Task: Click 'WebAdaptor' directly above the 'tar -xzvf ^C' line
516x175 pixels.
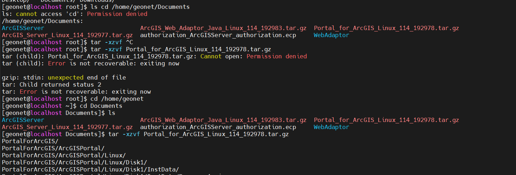Action: point(331,35)
